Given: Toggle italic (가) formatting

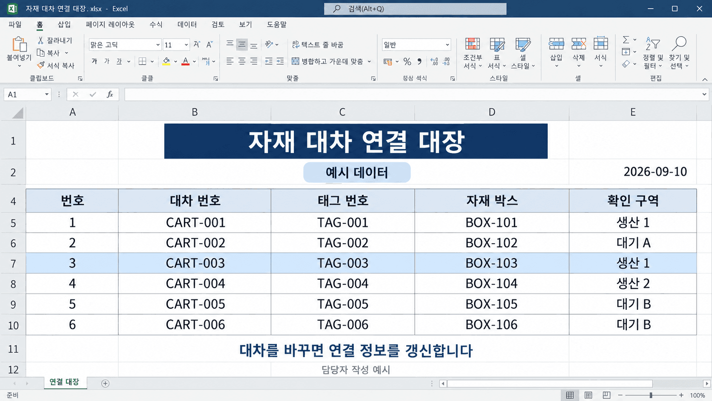Looking at the screenshot, I should pos(107,61).
